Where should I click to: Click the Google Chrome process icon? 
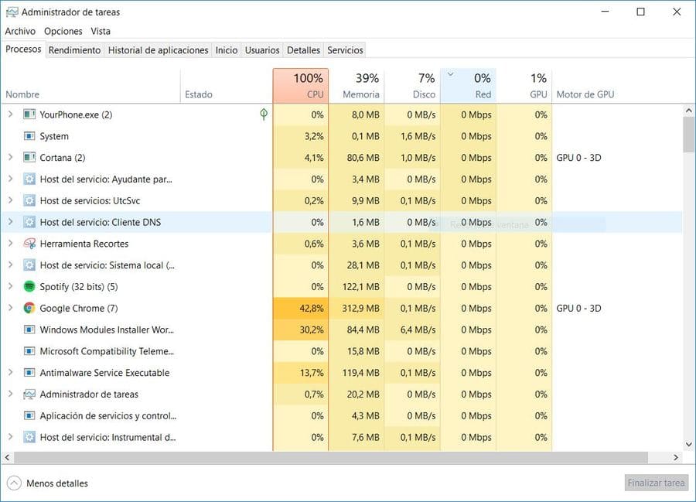click(x=29, y=309)
